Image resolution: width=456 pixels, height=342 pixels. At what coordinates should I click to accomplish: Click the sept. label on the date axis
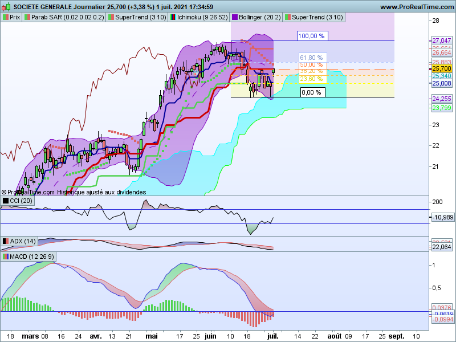click(396, 336)
